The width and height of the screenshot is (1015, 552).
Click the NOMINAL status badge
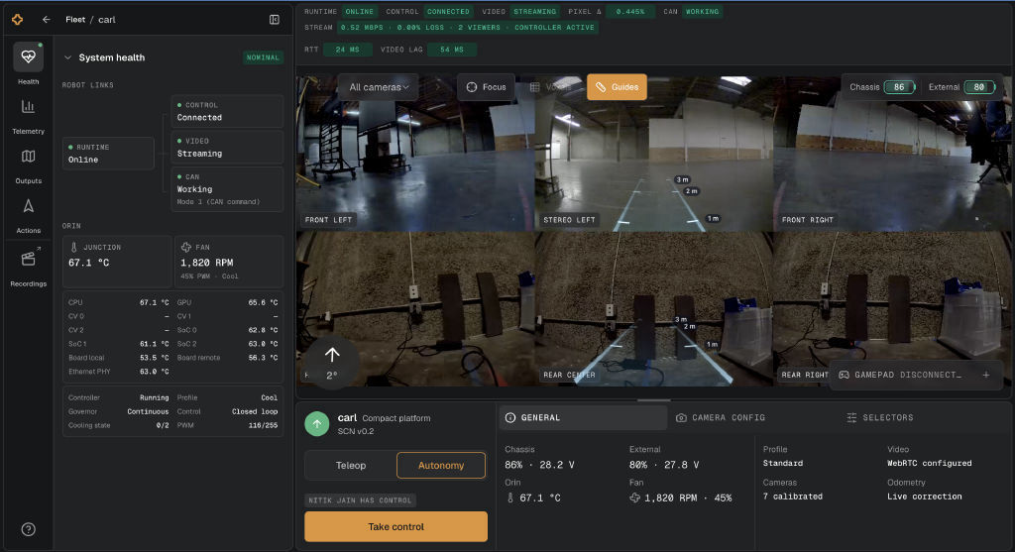(x=262, y=57)
